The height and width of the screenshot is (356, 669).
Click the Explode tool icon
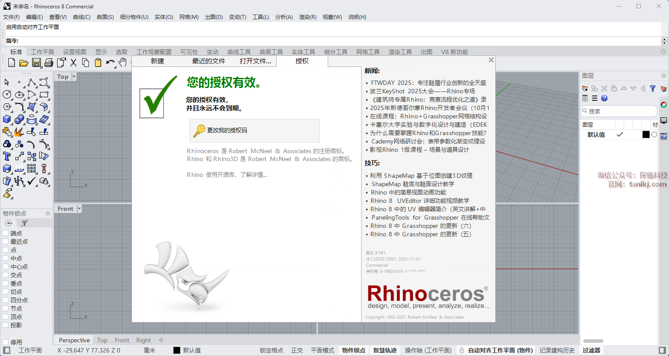pos(19,132)
